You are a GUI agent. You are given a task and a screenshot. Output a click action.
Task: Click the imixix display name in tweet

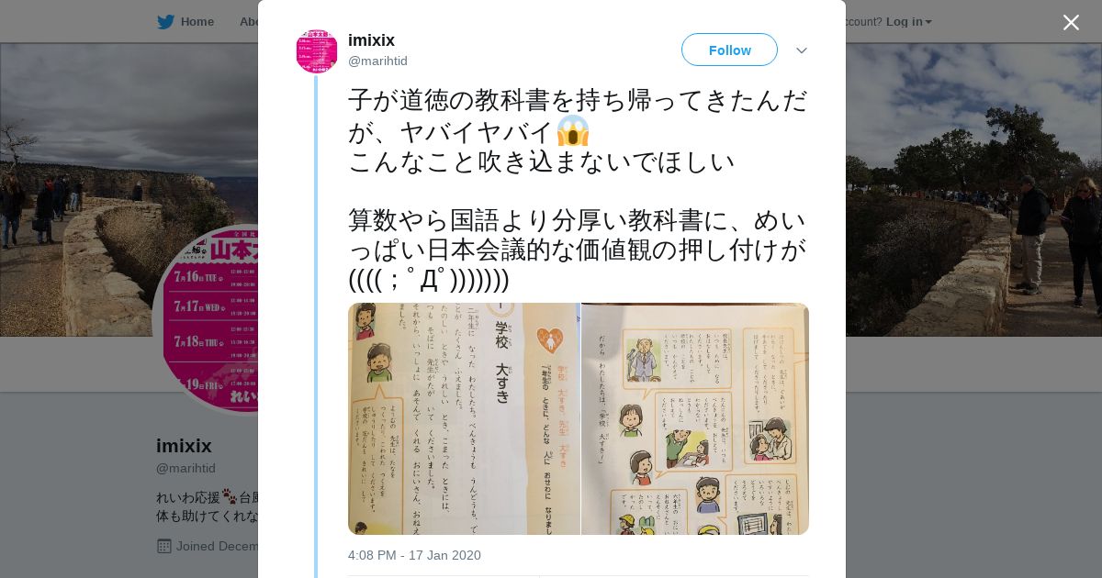371,40
